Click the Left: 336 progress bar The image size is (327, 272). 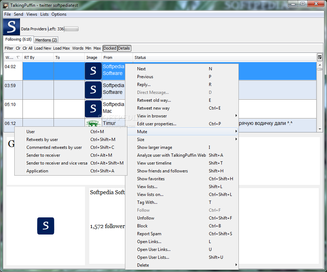[x=71, y=29]
